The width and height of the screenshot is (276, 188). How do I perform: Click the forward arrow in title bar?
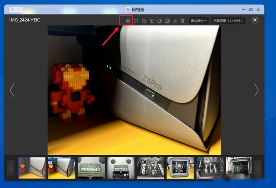pyautogui.click(x=19, y=9)
